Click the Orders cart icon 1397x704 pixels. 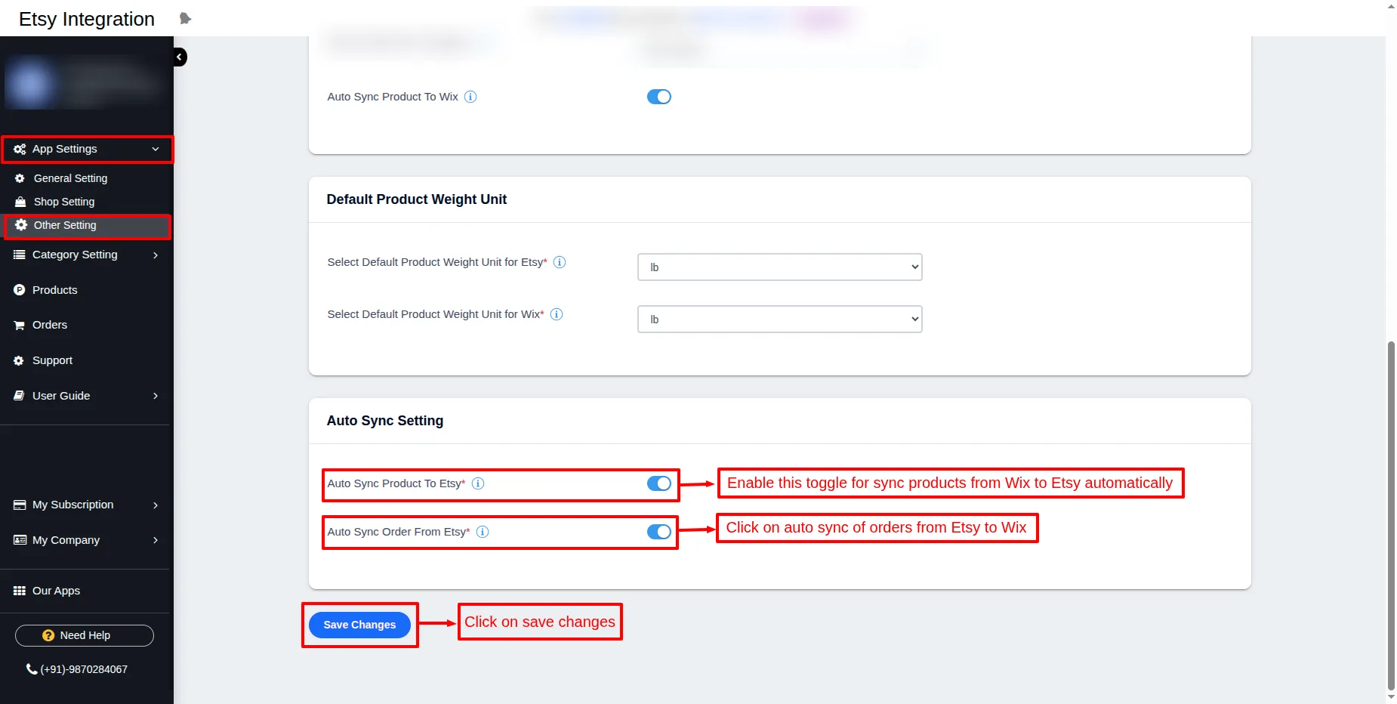point(20,326)
